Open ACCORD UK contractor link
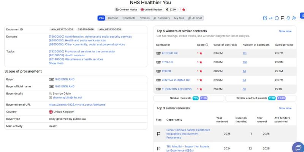The height and width of the screenshot is (152, 304). [169, 53]
